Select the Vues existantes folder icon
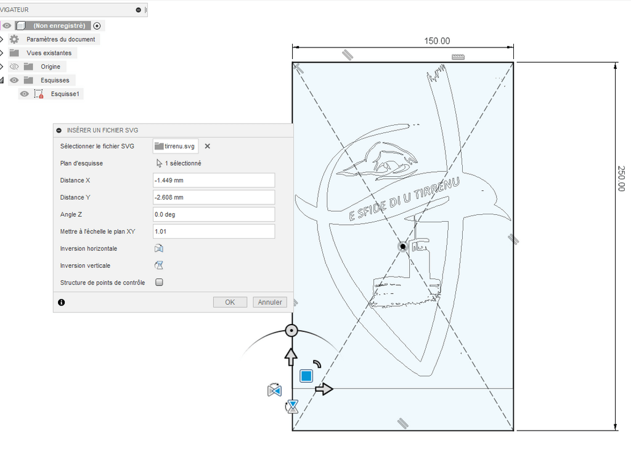This screenshot has height=465, width=631. click(14, 53)
